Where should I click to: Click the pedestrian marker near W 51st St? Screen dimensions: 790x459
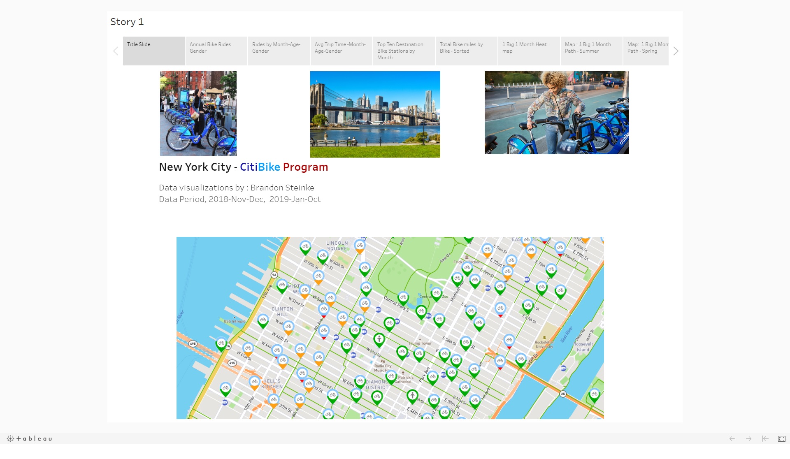coord(379,340)
